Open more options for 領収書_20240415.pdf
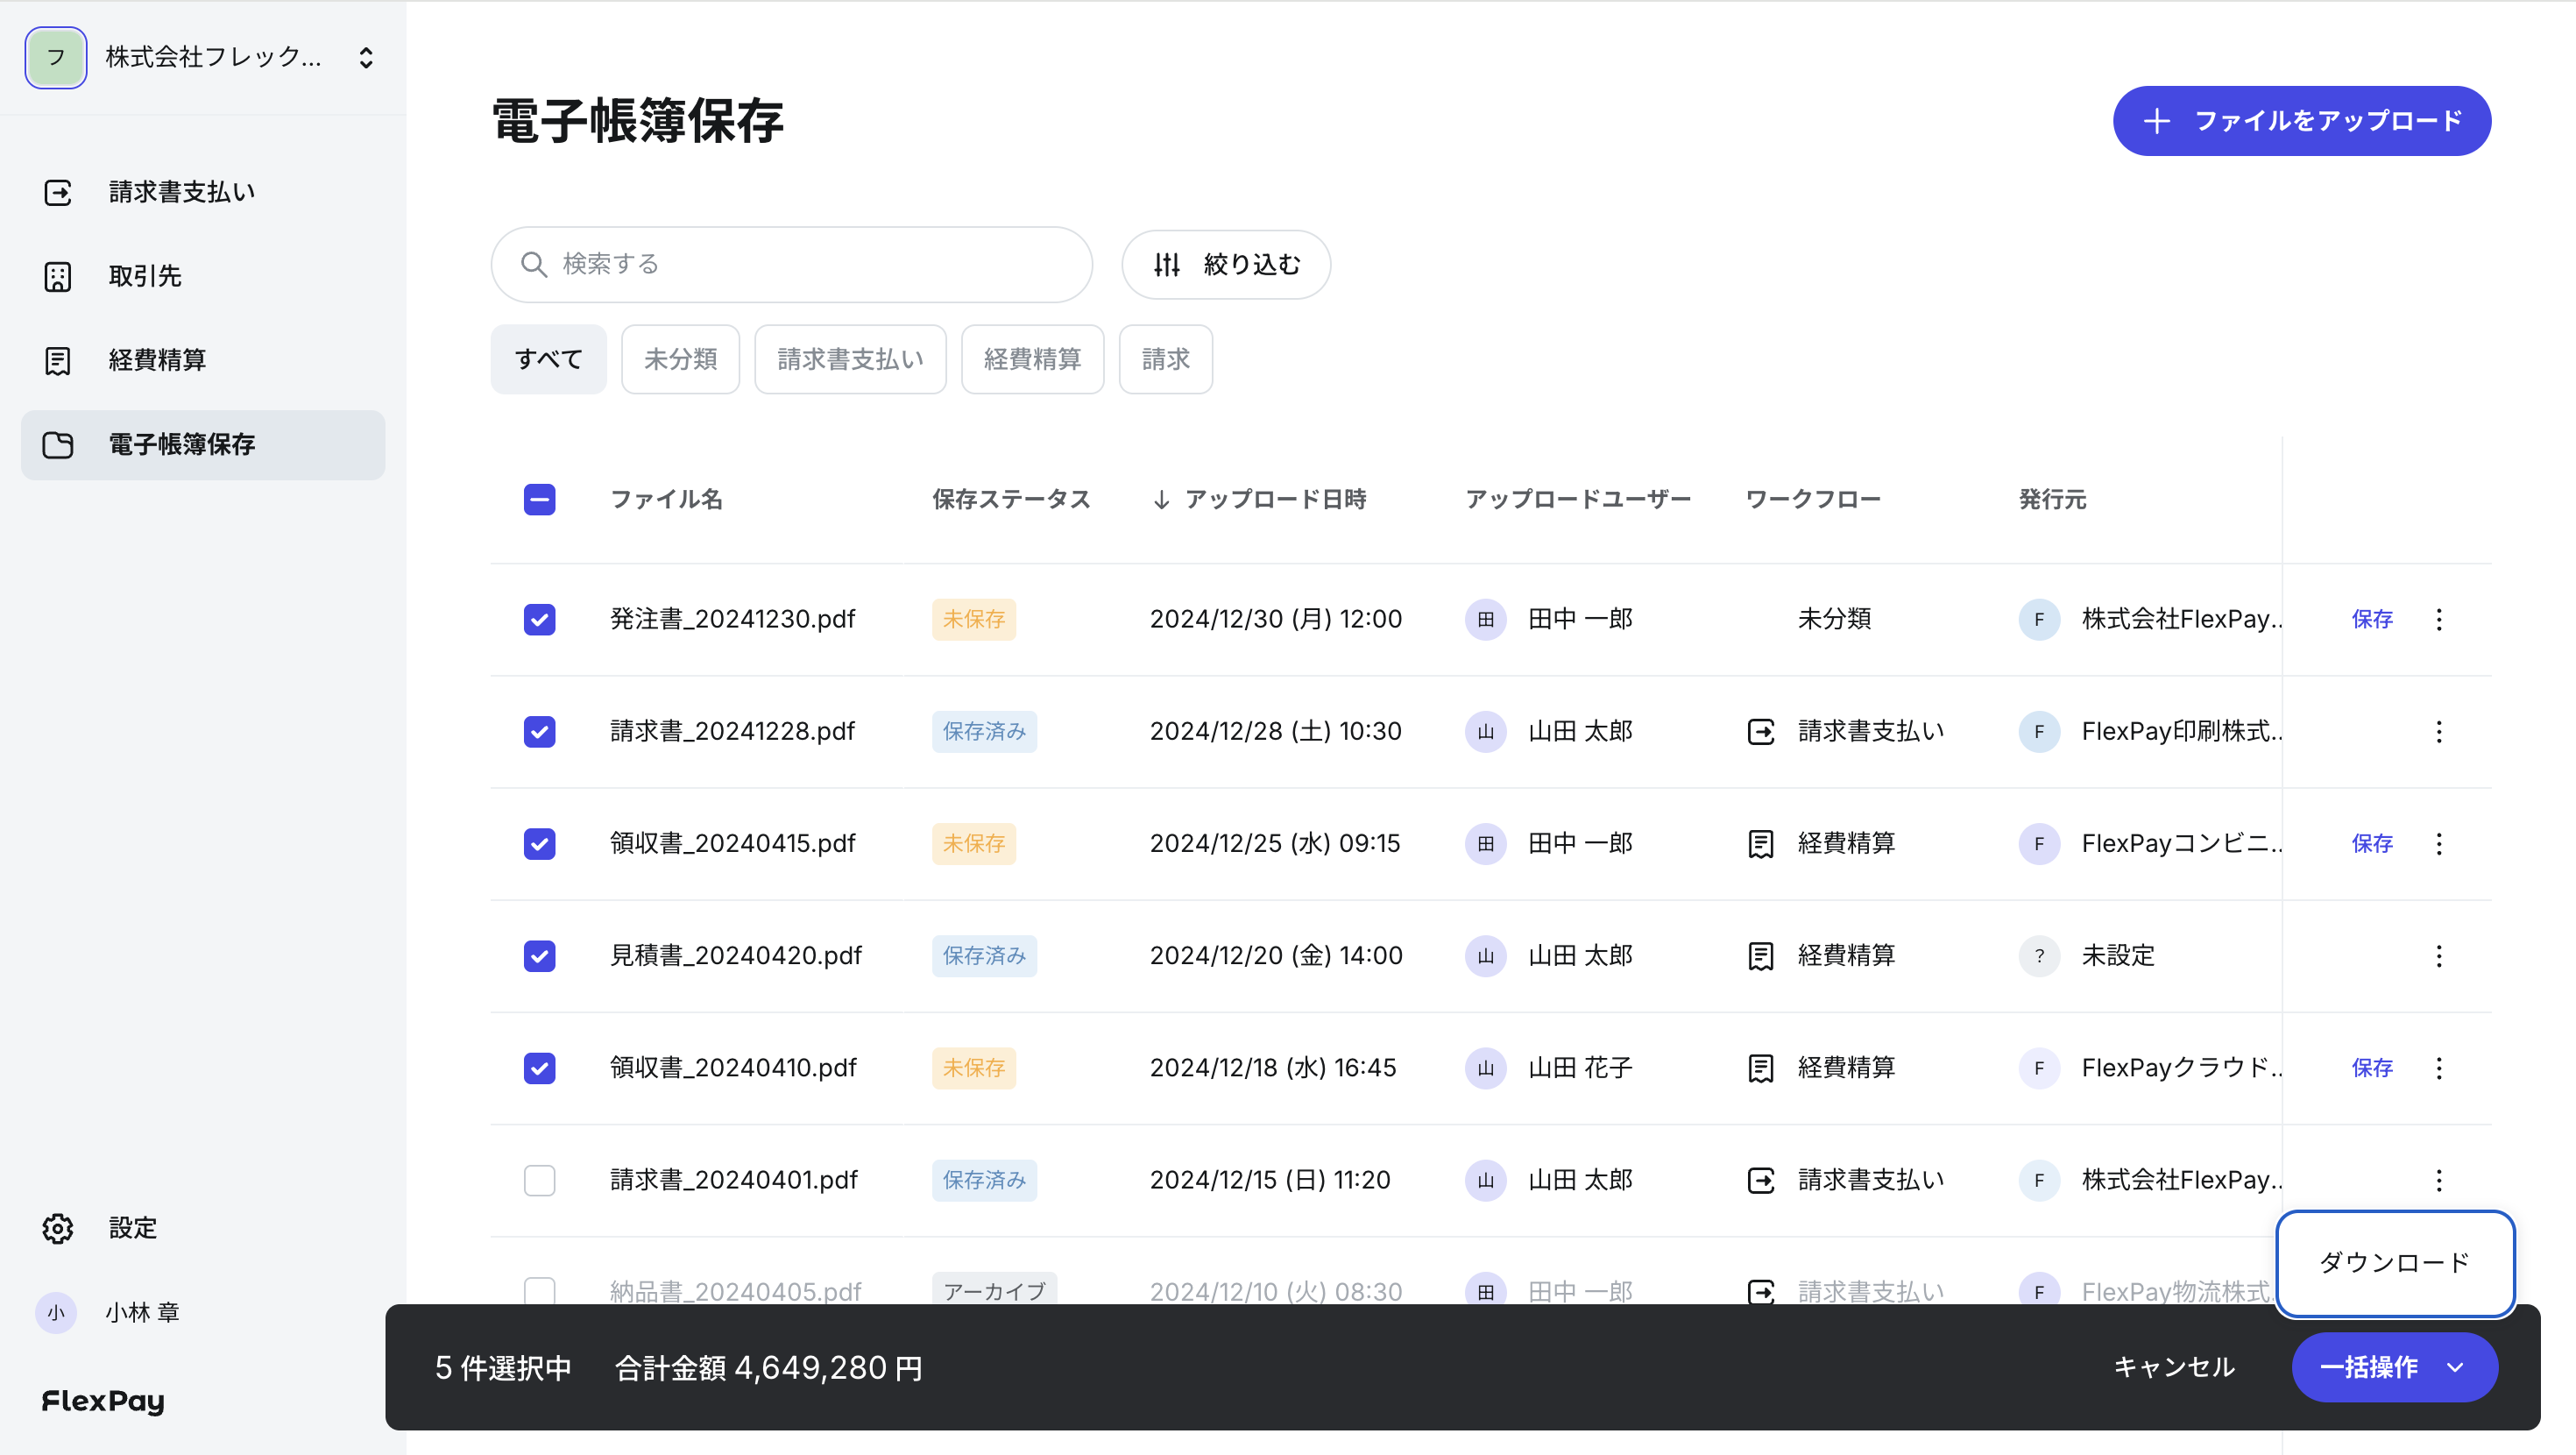Viewport: 2576px width, 1455px height. click(x=2439, y=843)
